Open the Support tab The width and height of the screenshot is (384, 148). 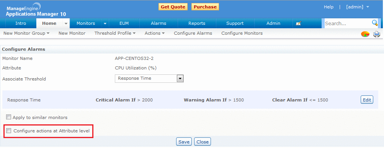(x=235, y=23)
